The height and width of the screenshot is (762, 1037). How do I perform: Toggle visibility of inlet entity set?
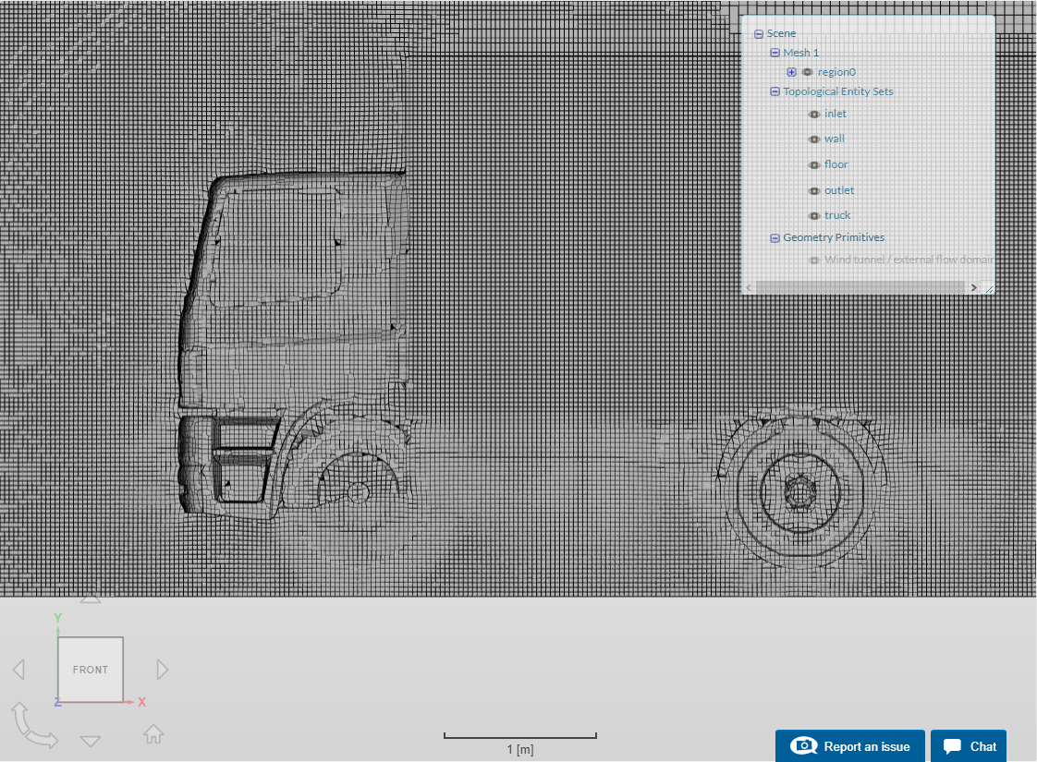coord(815,115)
